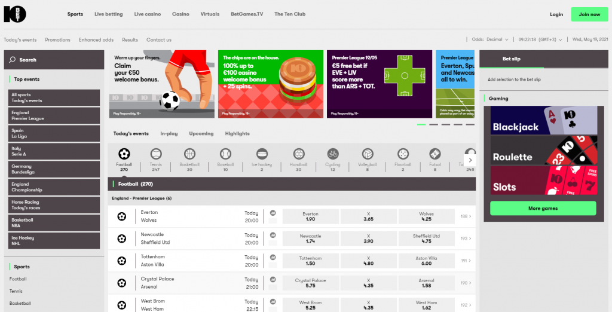Switch to the Highlights tab
Viewport: 612px width, 312px height.
pos(237,133)
